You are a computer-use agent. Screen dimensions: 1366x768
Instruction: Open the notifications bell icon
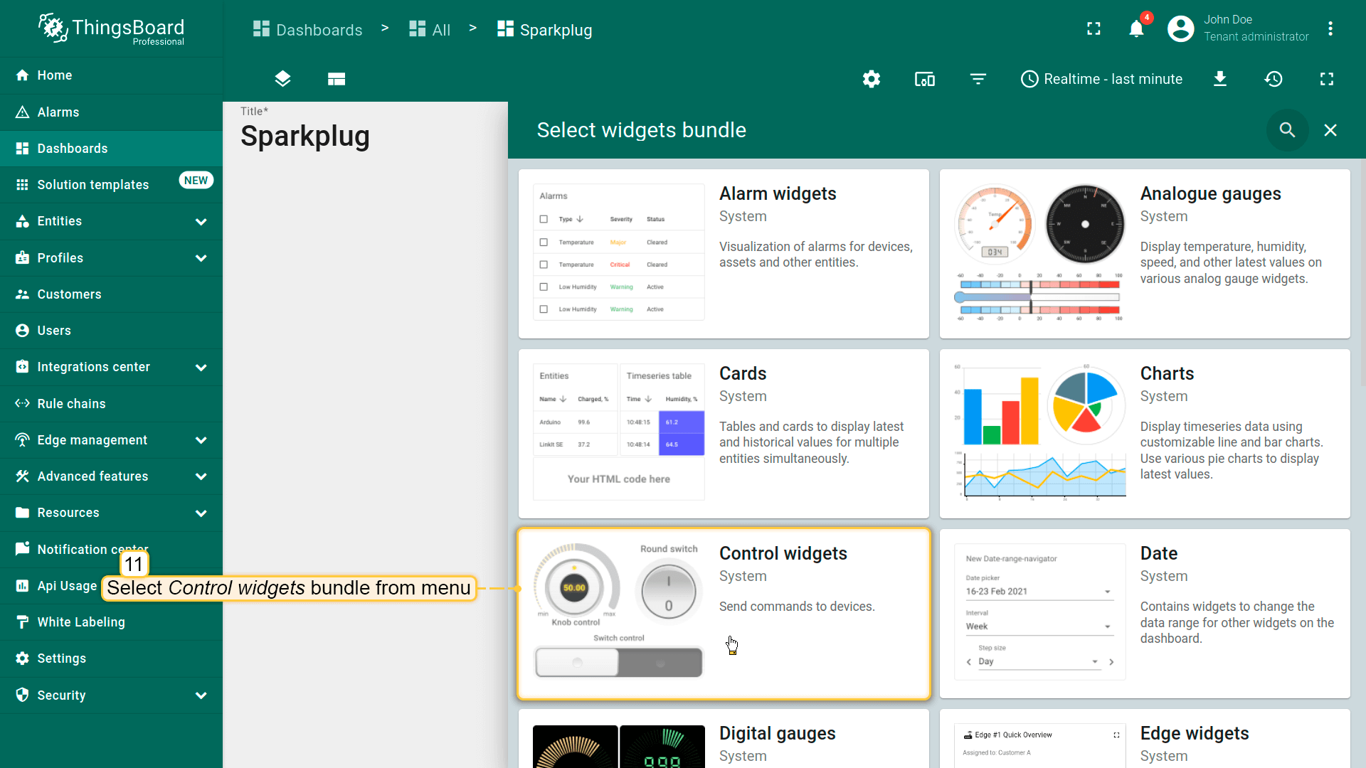1136,29
